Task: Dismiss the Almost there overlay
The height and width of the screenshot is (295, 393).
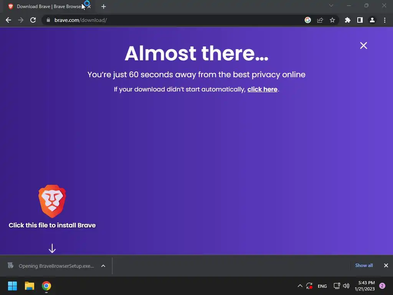Action: click(x=363, y=45)
